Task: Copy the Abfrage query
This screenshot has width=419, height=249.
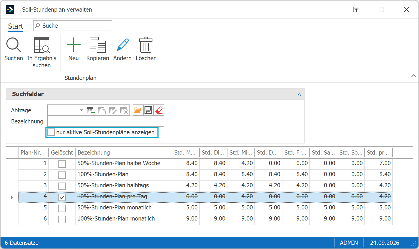Action: [102, 110]
